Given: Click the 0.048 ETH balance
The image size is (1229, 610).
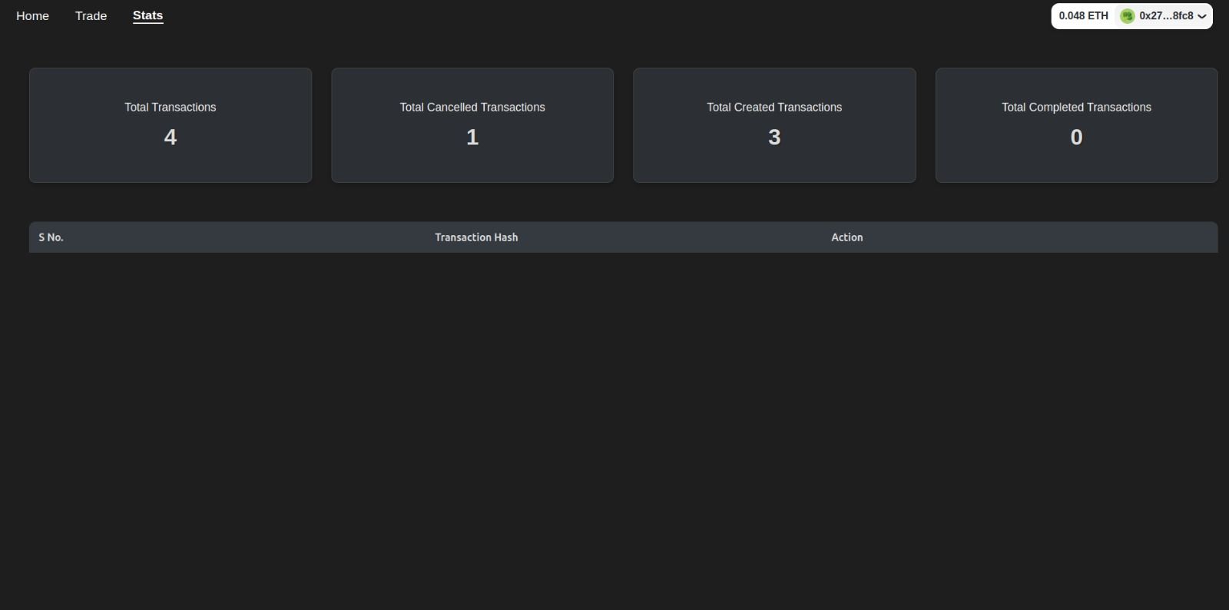Looking at the screenshot, I should click(1083, 15).
